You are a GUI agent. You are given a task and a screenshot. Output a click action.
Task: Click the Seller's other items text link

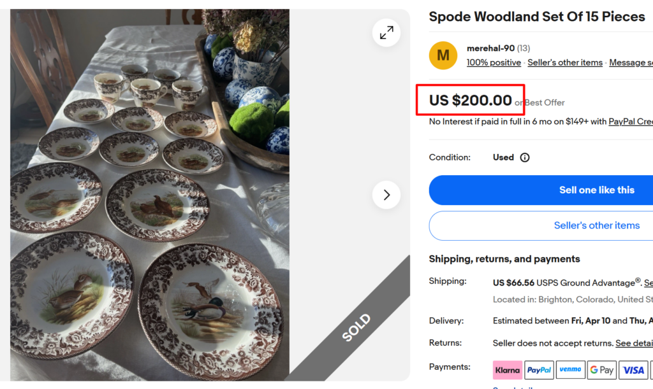click(x=565, y=62)
